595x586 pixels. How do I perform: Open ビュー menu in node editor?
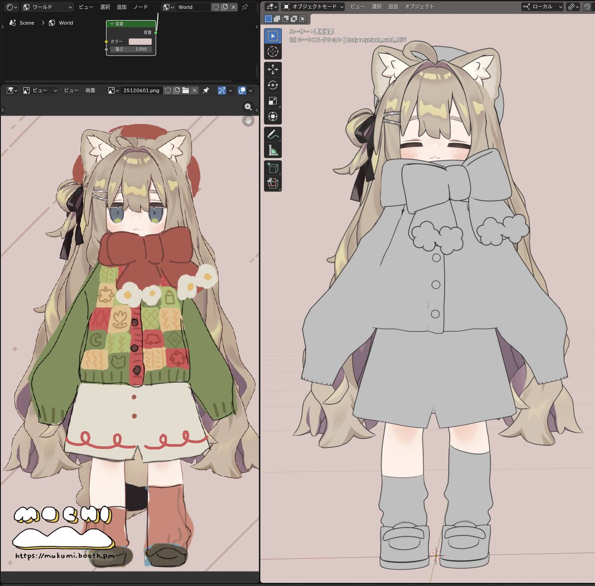click(x=86, y=7)
